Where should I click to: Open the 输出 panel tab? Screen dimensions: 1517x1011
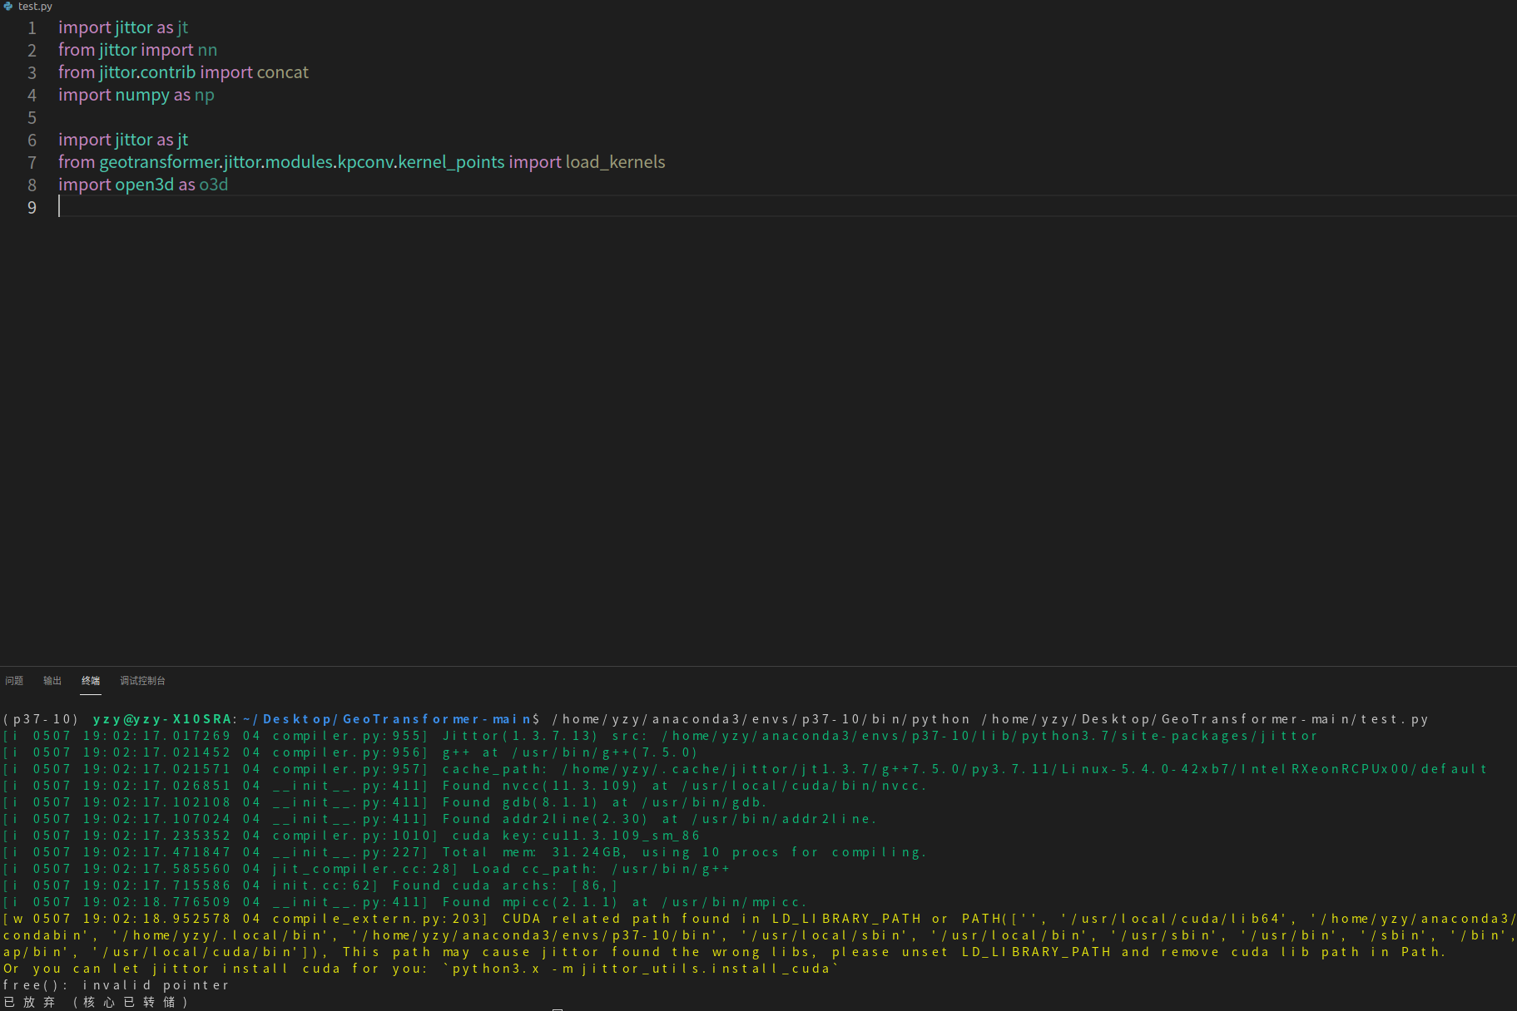point(52,681)
